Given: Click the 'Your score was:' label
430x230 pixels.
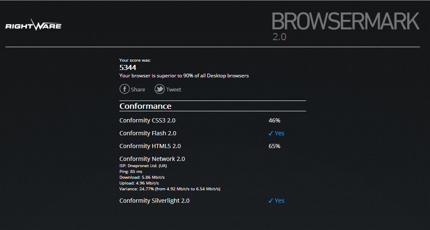Looking at the screenshot, I should tap(135, 60).
